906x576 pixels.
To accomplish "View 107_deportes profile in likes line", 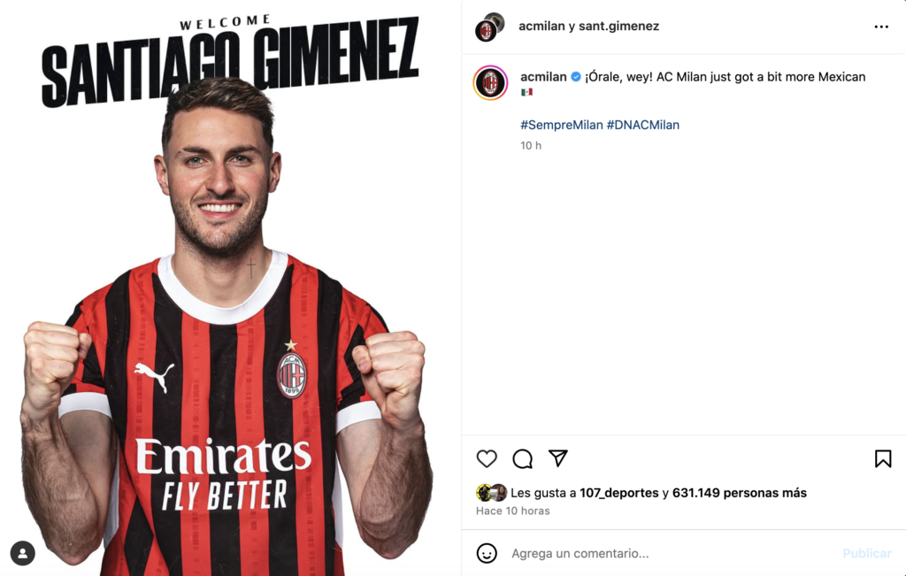I will pos(618,493).
